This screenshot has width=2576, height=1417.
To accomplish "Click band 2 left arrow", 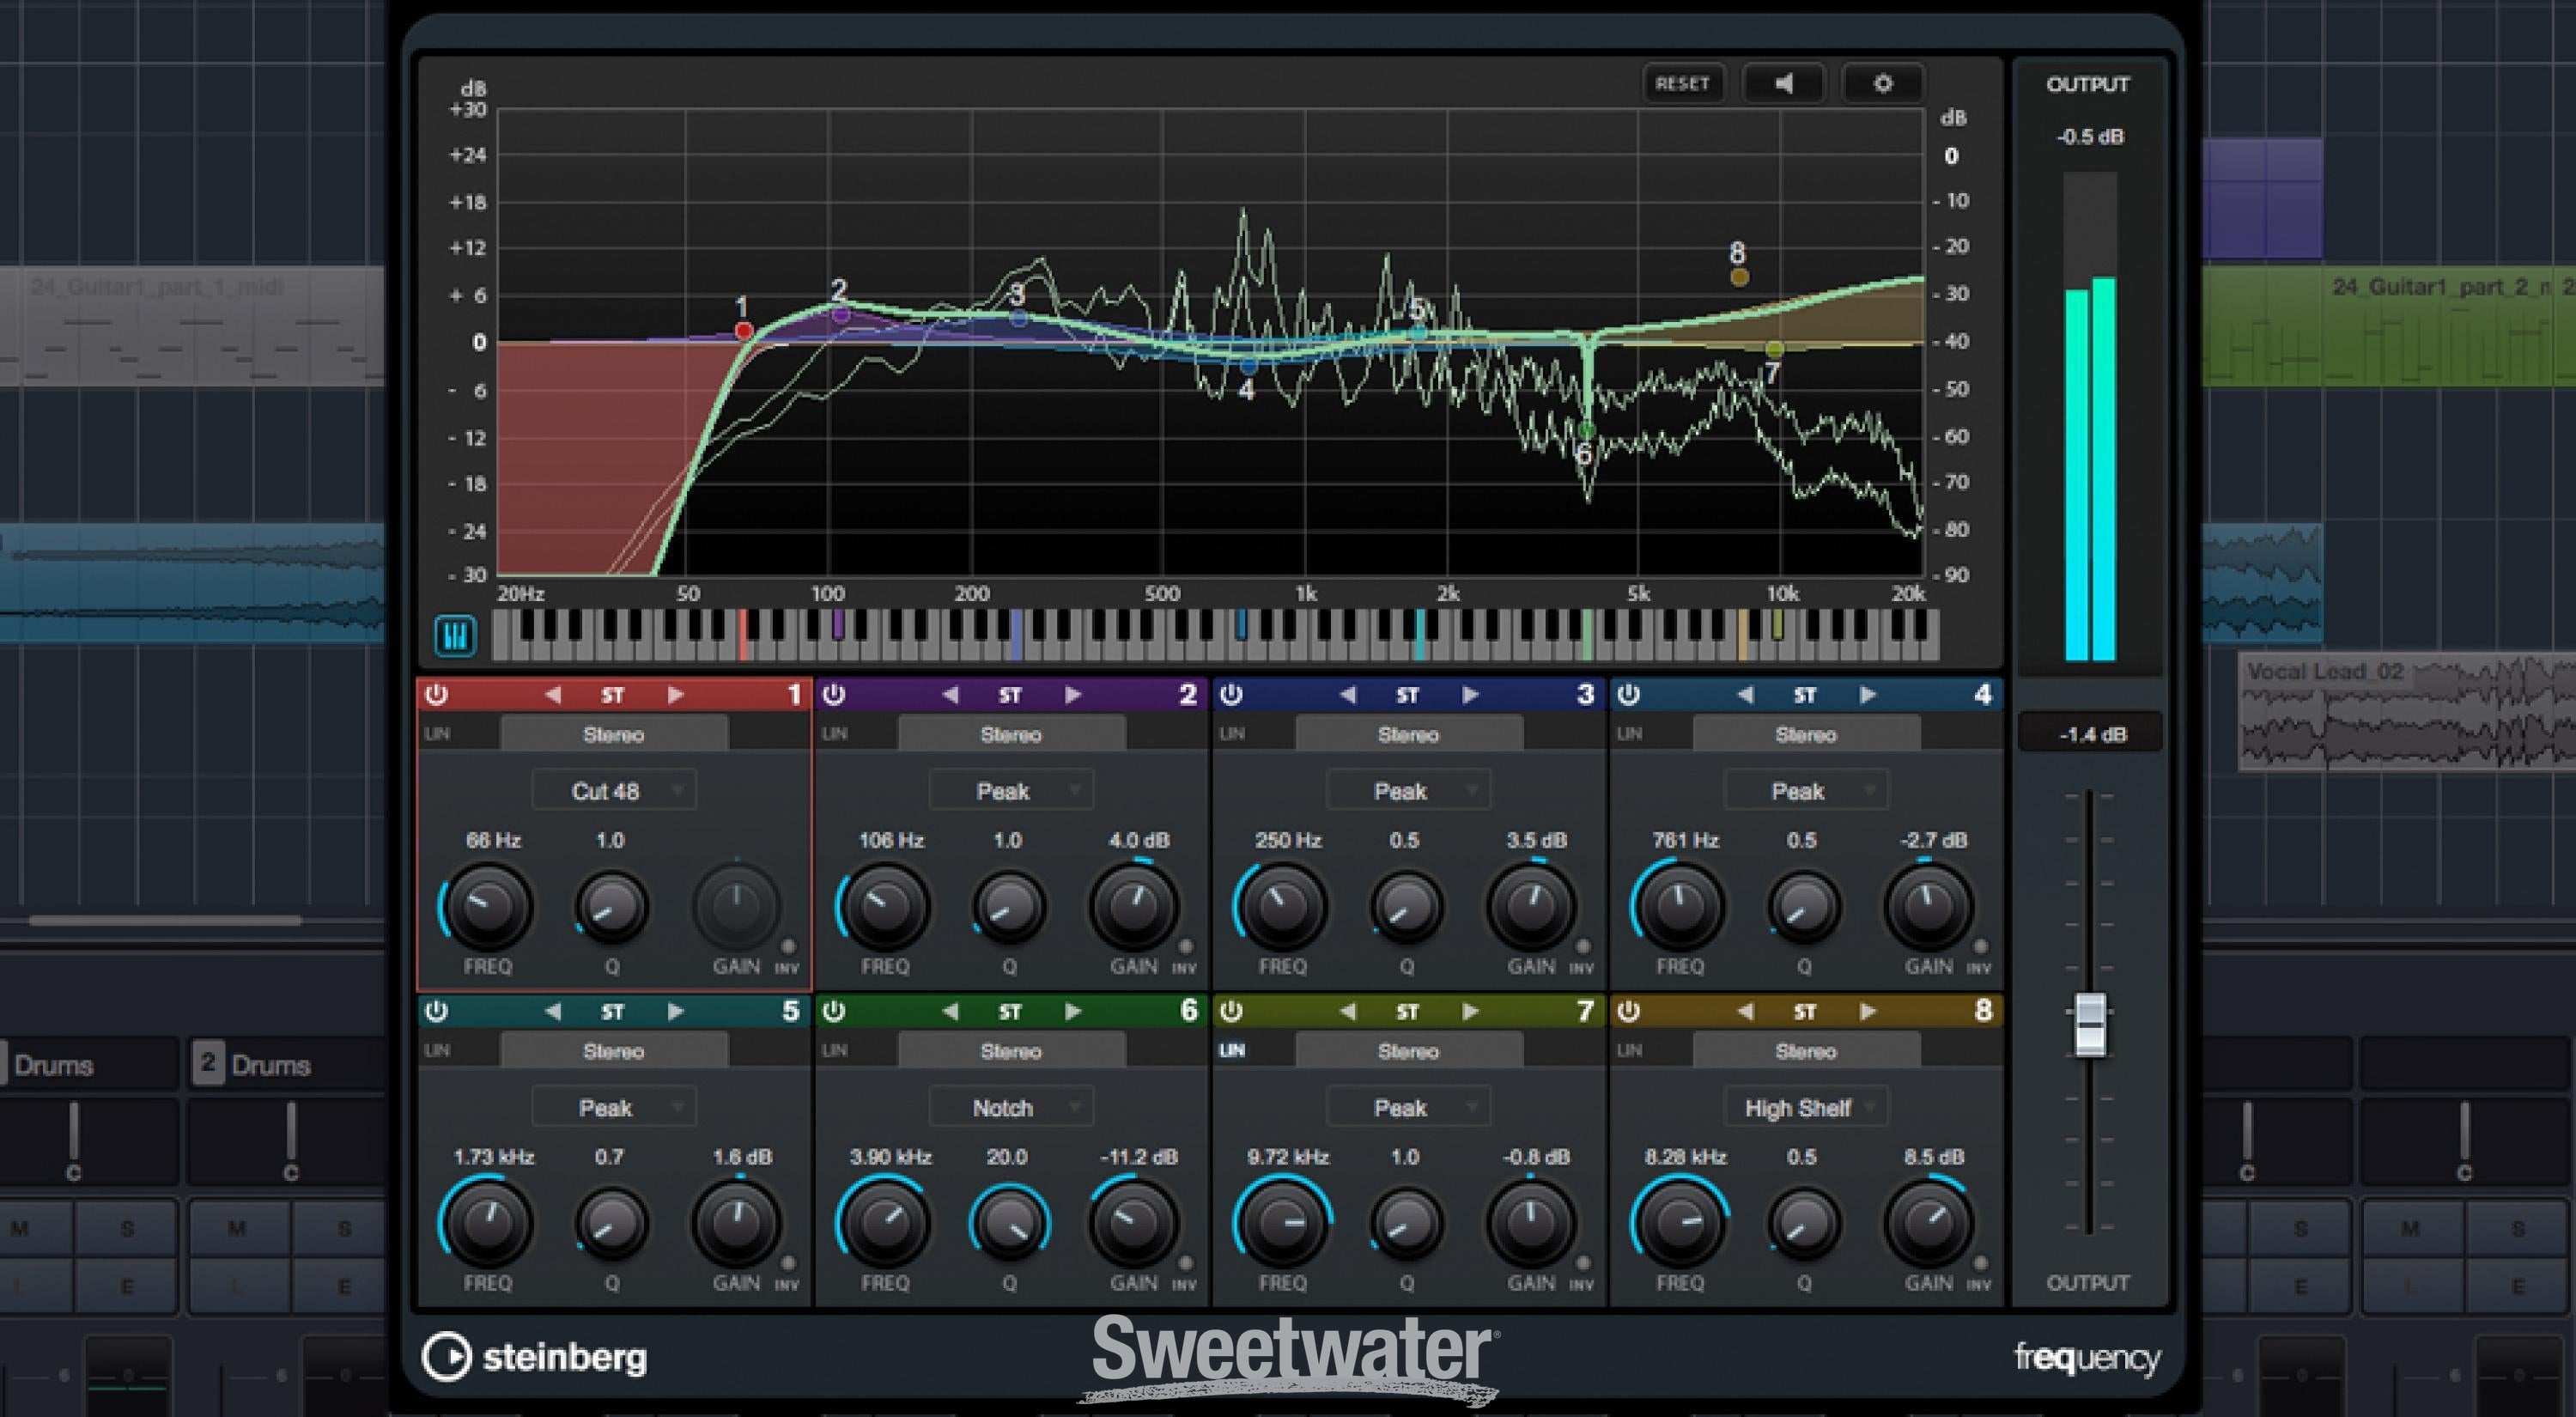I will (x=950, y=695).
